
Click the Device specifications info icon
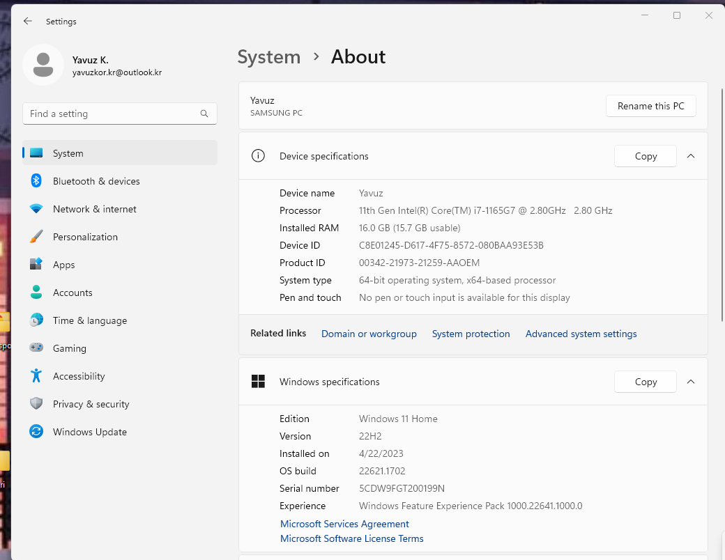258,156
